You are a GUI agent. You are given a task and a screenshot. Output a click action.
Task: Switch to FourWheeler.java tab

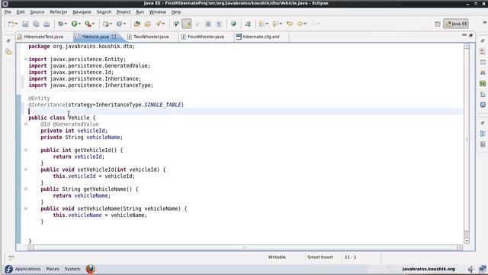coord(205,37)
